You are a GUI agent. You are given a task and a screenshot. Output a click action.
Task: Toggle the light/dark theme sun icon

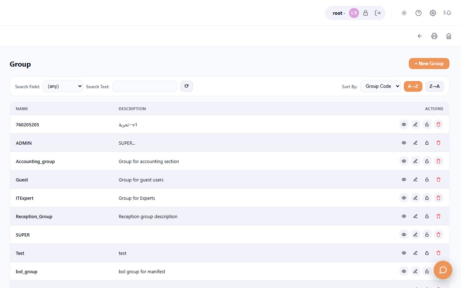pyautogui.click(x=404, y=13)
